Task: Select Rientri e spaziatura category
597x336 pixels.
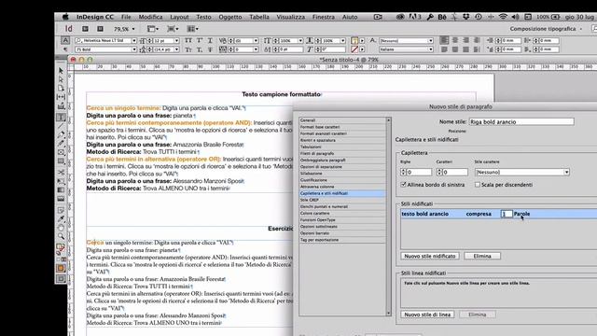Action: click(342, 140)
